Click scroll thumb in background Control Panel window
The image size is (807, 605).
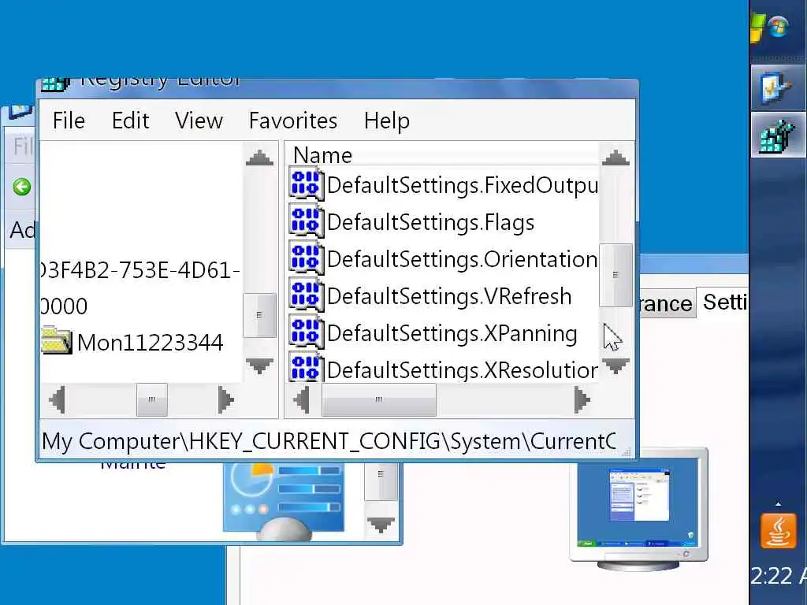381,481
